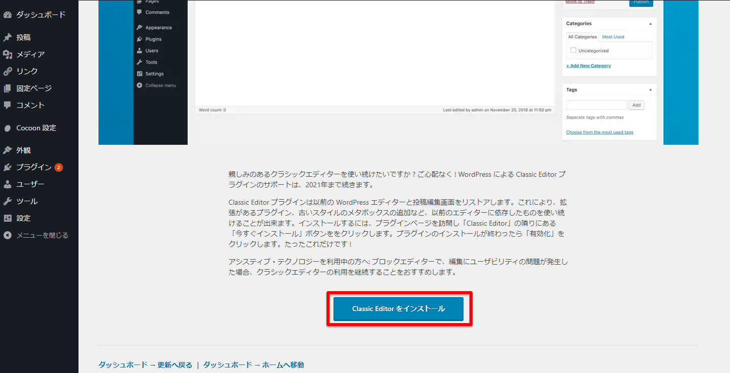
Task: Click the Last edited by admin text
Action: click(x=497, y=110)
